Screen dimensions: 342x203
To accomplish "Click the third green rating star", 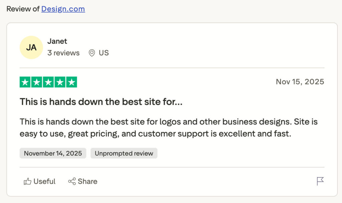I will pos(48,82).
